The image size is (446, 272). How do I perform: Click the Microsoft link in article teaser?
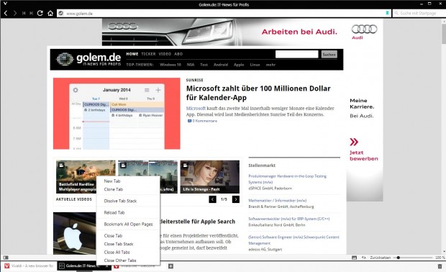click(x=196, y=108)
